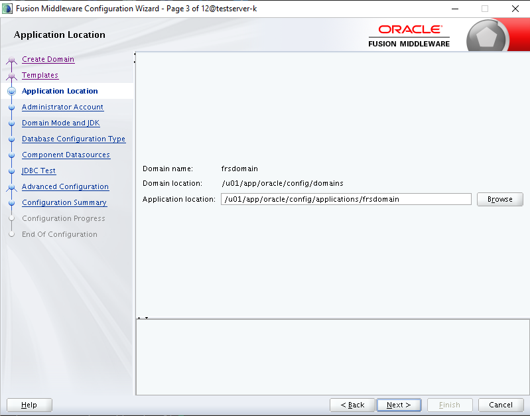Click the Application location path field
The image size is (530, 416).
click(346, 199)
